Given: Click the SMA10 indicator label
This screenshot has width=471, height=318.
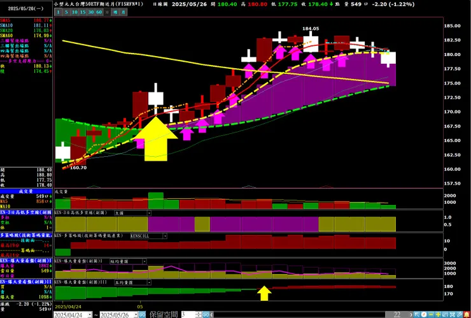Looking at the screenshot, I should [x=6, y=25].
